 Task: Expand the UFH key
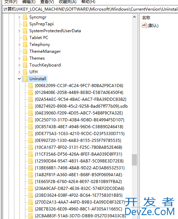click(19, 72)
